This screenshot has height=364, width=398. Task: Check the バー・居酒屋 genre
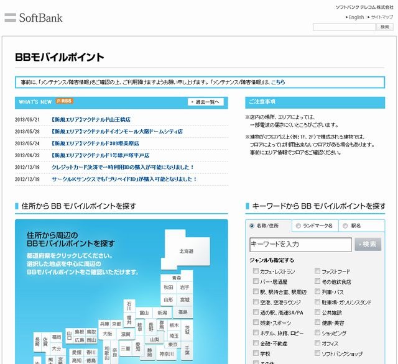pos(256,281)
